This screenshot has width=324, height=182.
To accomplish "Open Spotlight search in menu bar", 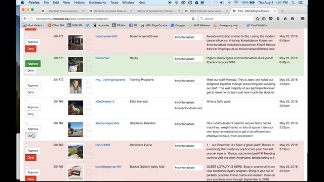I will tap(293, 3).
